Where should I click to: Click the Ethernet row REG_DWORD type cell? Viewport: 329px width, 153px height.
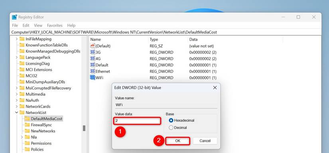click(162, 71)
